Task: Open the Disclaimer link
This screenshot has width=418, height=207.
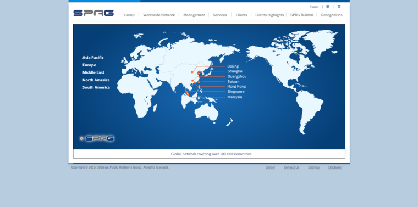Action: 335,167
